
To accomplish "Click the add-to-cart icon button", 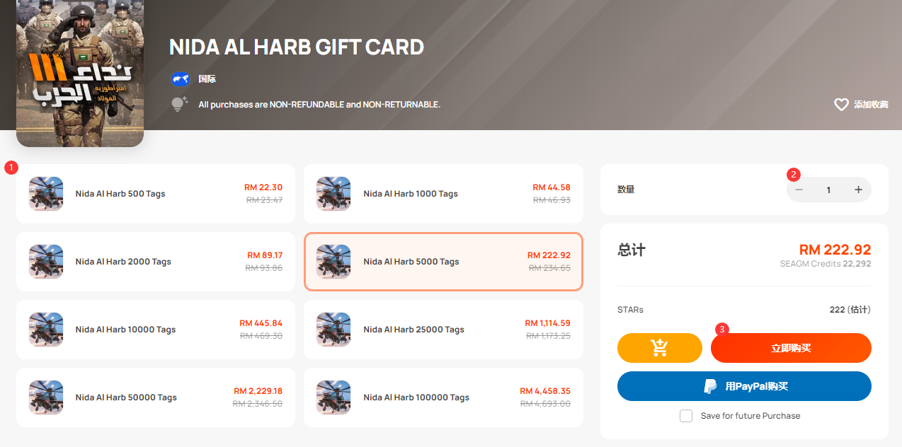I will (x=659, y=348).
